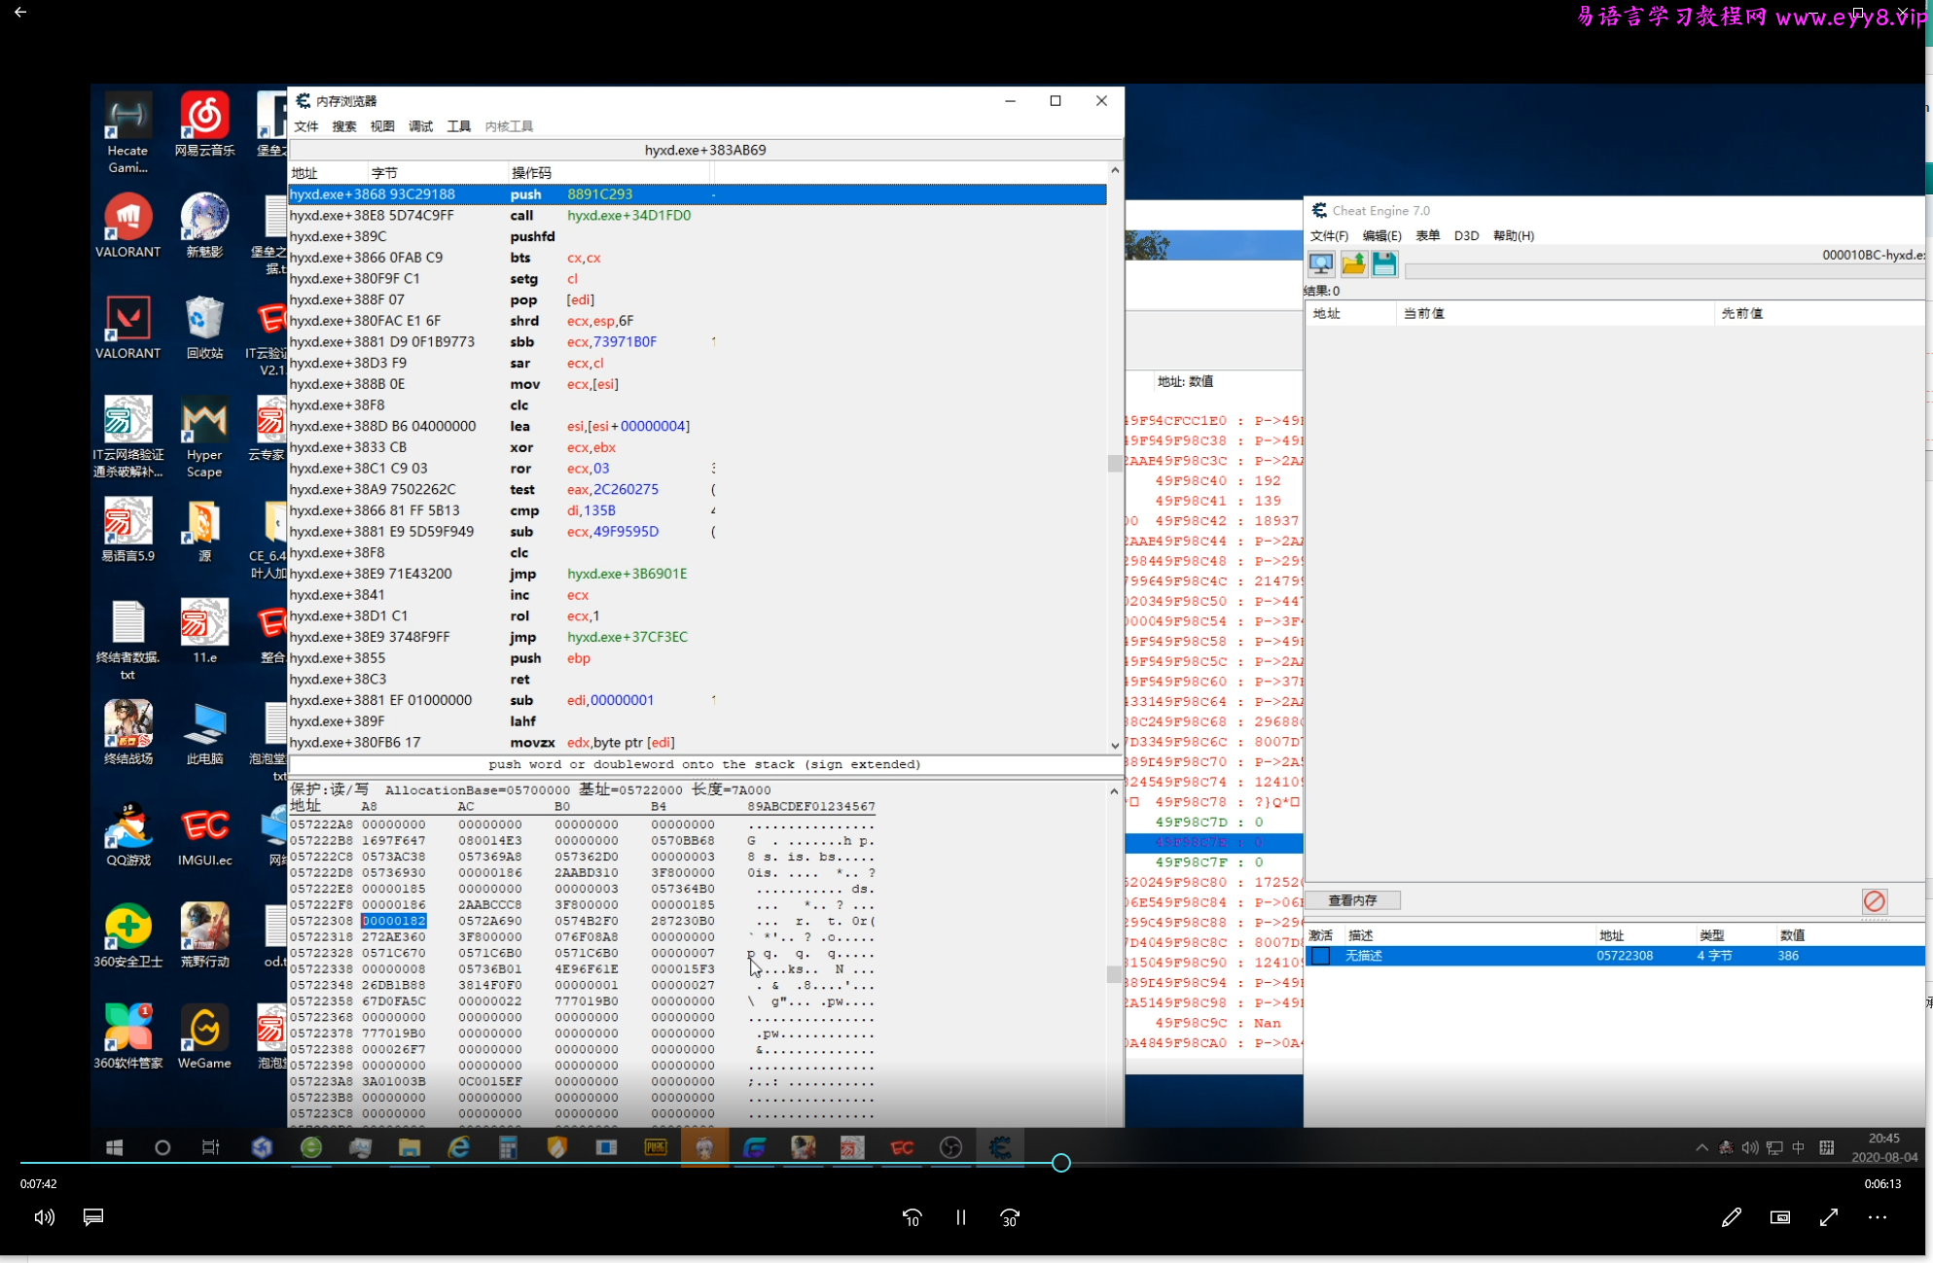Open the 视图 menu in memory viewer
The width and height of the screenshot is (1933, 1263).
(382, 126)
